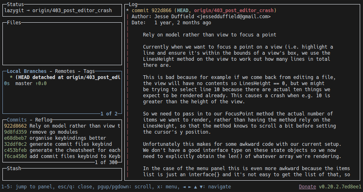The height and width of the screenshot is (192, 363).
Task: Select commit e68dbeb7 organise keybindings better
Action: [x=62, y=138]
